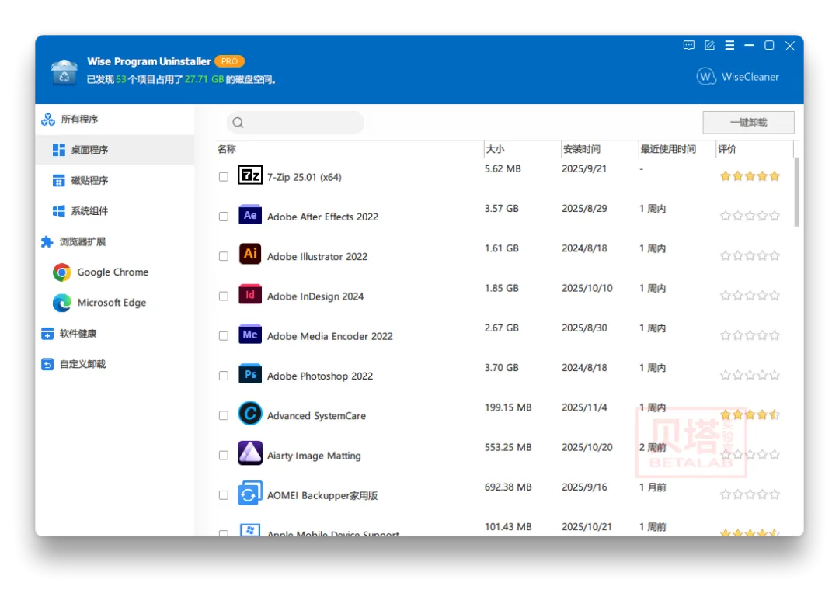
Task: Click the Wise Program Uninstaller recycle bin logo
Action: pos(64,72)
